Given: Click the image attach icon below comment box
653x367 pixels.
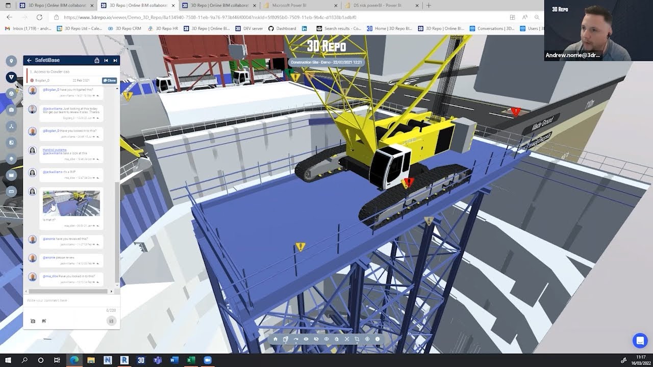Looking at the screenshot, I should (44, 321).
